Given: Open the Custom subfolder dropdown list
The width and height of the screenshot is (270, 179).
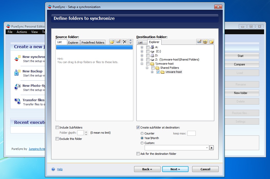Looking at the screenshot, I should [x=207, y=148].
